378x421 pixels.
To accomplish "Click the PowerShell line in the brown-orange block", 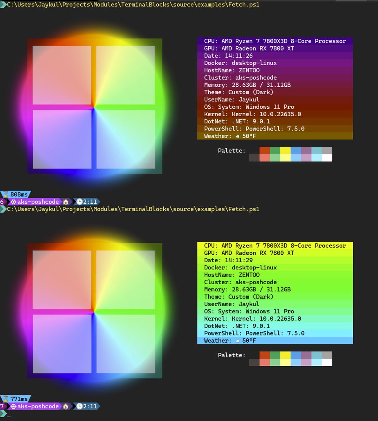I will click(x=254, y=128).
